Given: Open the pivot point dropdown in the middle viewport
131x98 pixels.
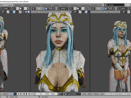Looking at the screenshot, I should tap(71, 8).
